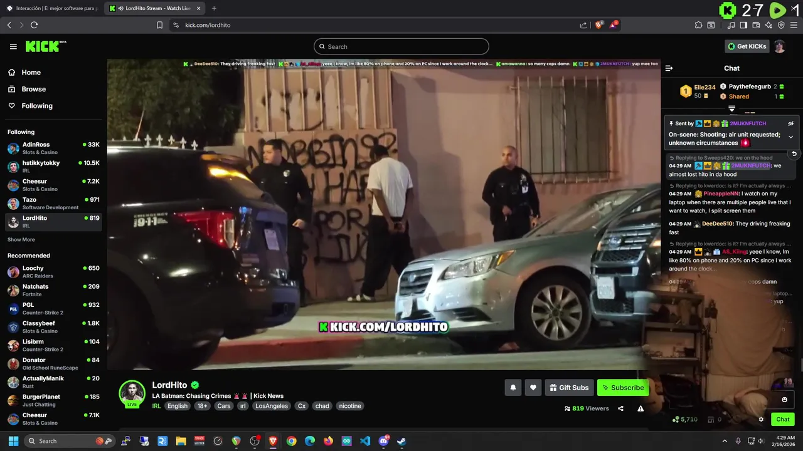Select the LosAngeles tag
803x451 pixels.
pyautogui.click(x=272, y=406)
